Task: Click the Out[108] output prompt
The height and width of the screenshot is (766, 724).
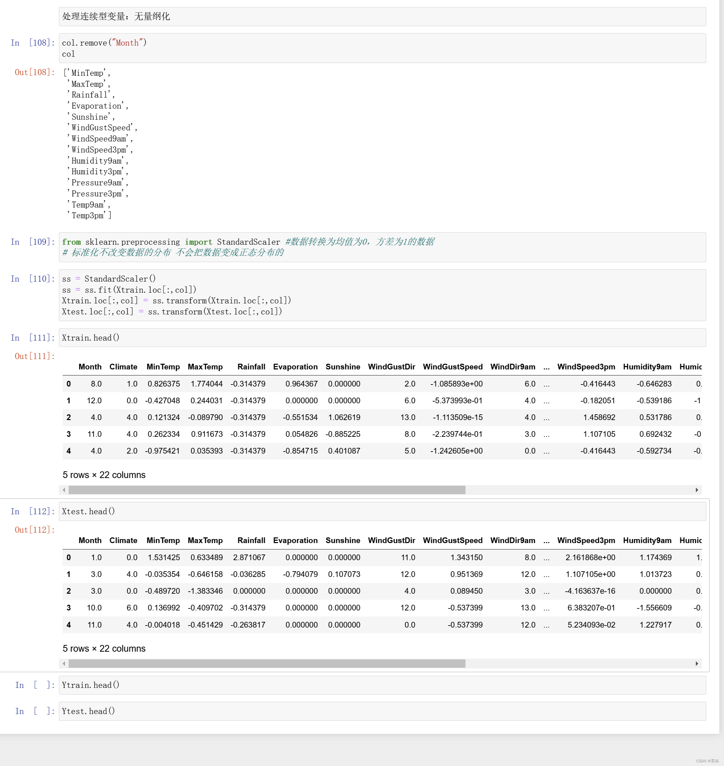Action: pos(35,72)
